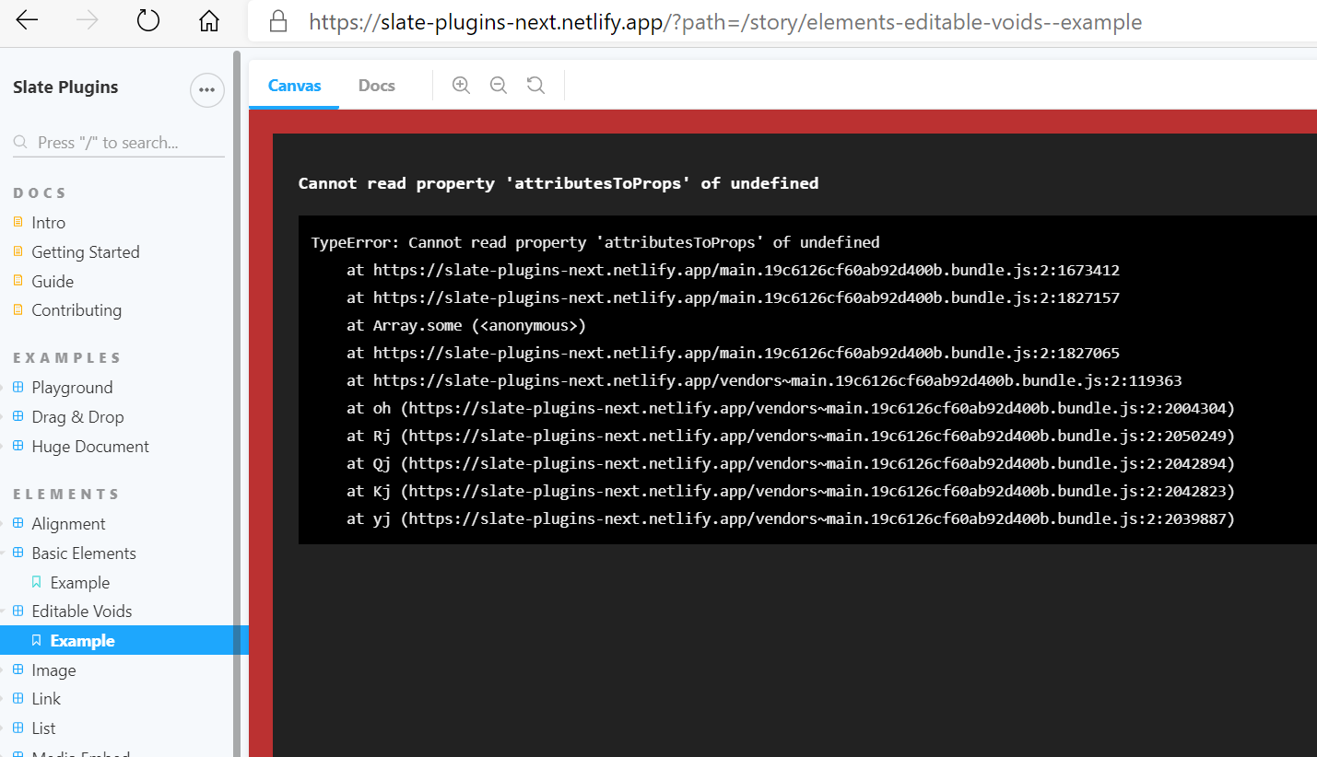Click the magnifier icon in the search box
Viewport: 1317px width, 757px height.
[x=20, y=142]
